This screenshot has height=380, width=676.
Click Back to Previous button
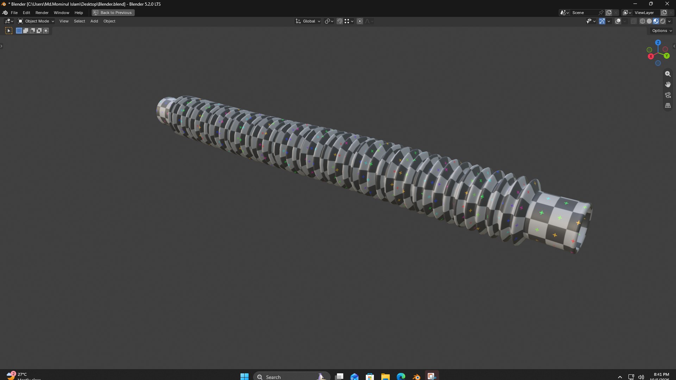click(x=113, y=13)
